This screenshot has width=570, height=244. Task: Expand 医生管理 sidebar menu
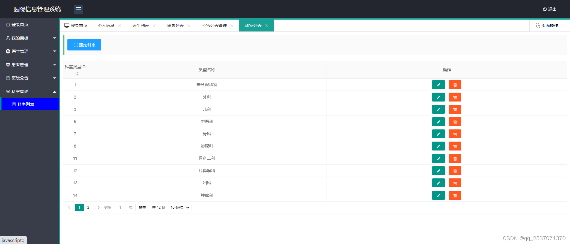[30, 51]
